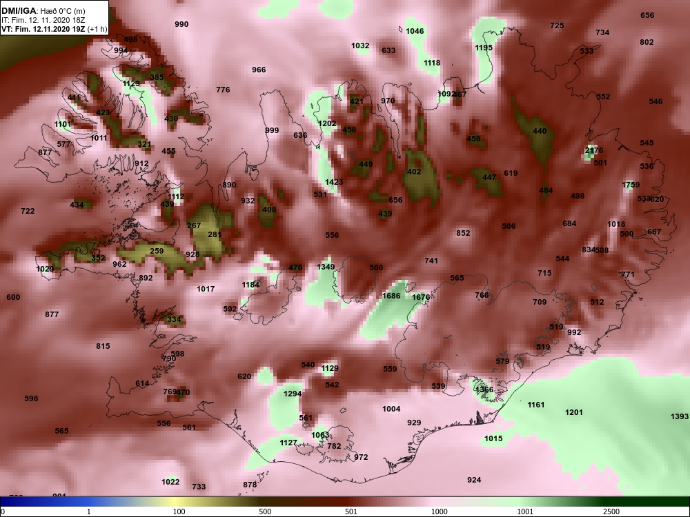The height and width of the screenshot is (517, 690).
Task: Click the map value 1015
Action: pyautogui.click(x=493, y=438)
